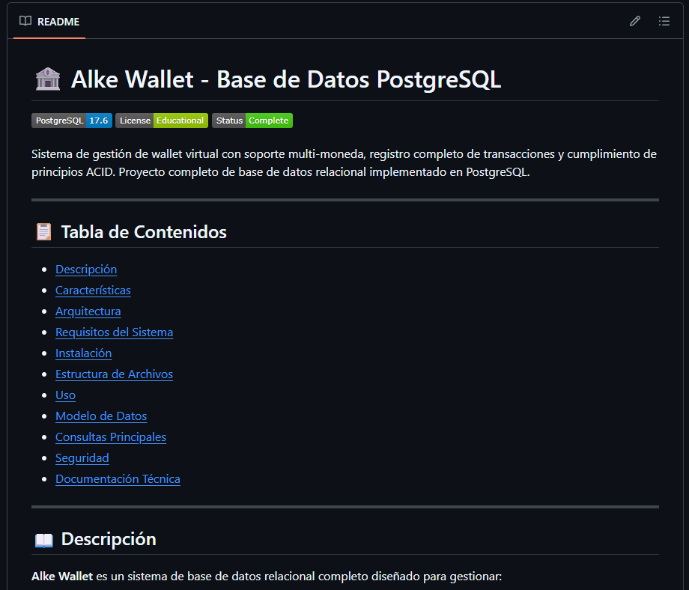Open the Descripción link
689x590 pixels.
tap(85, 269)
